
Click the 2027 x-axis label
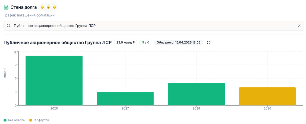tap(125, 109)
